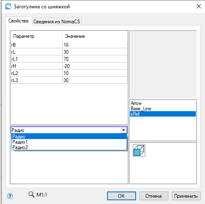Open help via question mark icon

10,196
